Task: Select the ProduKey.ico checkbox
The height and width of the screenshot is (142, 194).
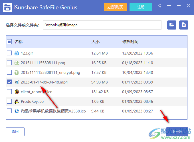Action: pyautogui.click(x=9, y=101)
